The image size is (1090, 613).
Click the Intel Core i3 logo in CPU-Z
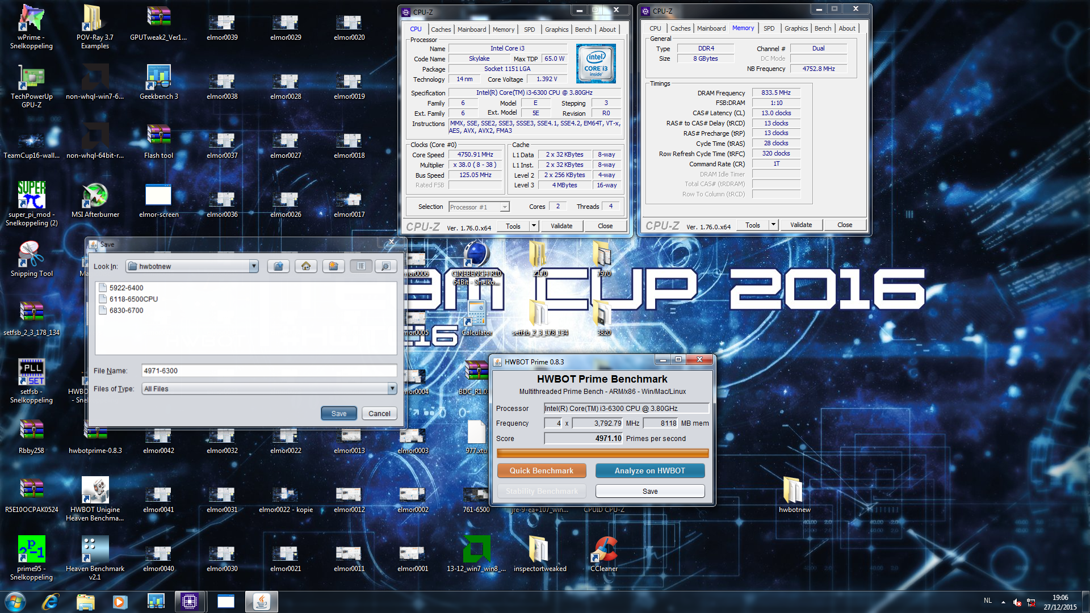pos(596,64)
